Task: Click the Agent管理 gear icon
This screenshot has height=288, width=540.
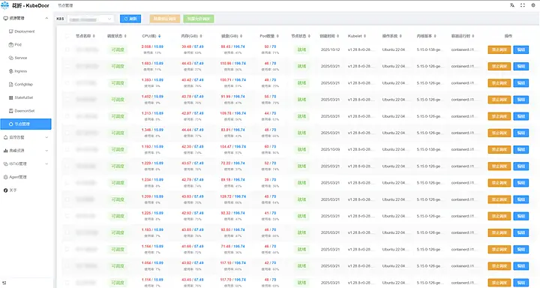Action: [x=5, y=177]
